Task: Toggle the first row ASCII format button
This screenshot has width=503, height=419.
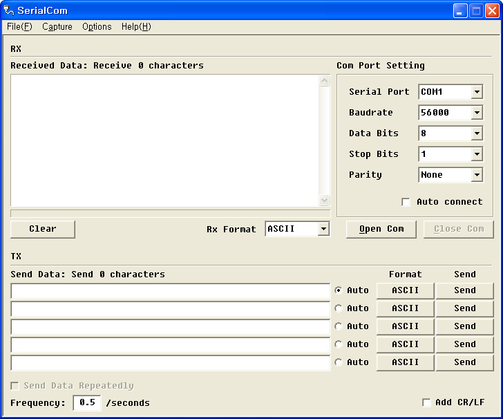Action: [405, 290]
